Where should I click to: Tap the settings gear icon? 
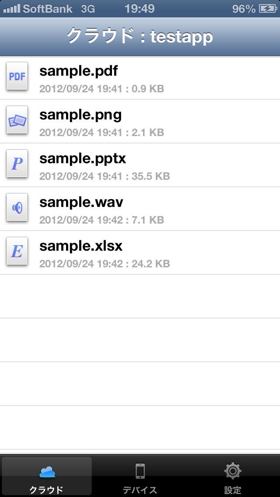coord(233,471)
